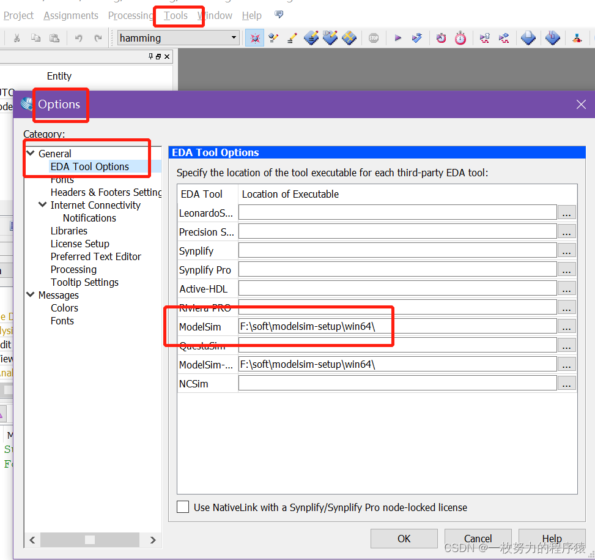Click OK to apply options
Screen dimensions: 595x560
tap(404, 539)
